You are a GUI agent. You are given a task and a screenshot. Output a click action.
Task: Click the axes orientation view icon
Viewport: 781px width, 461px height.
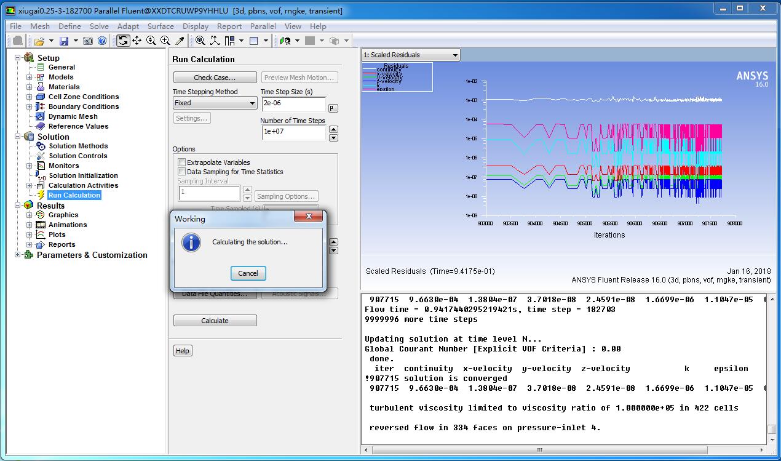(x=215, y=41)
